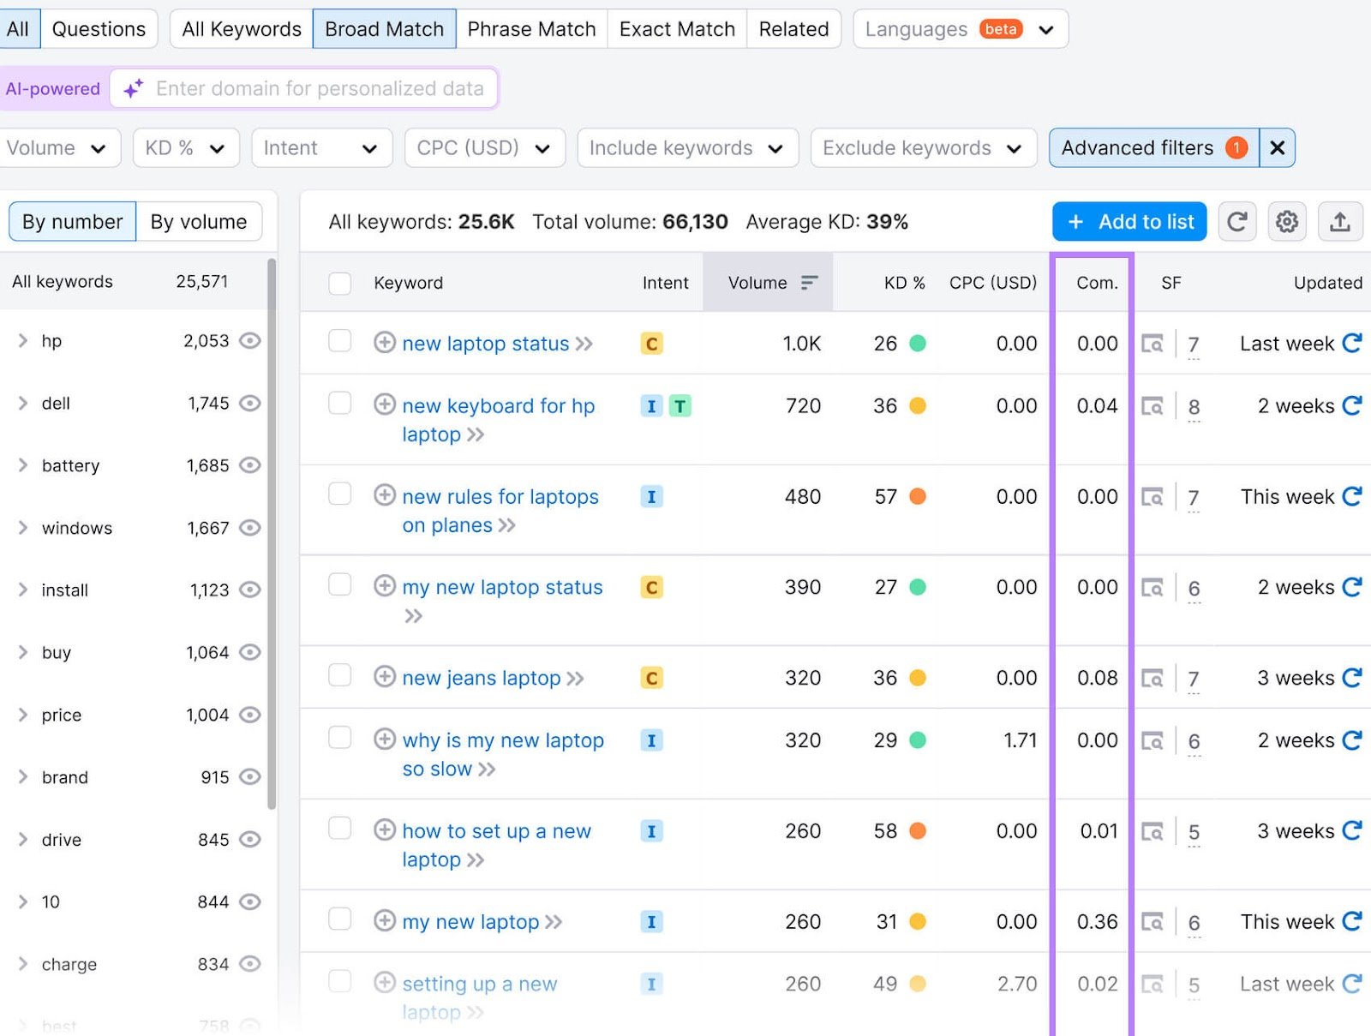The height and width of the screenshot is (1036, 1371).
Task: Check the select-all checkbox in table header
Action: 339,283
